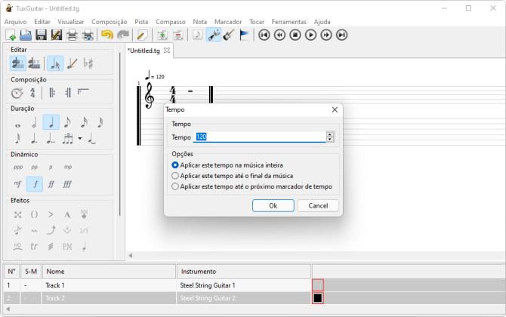Select 'Aplicar este tempo na música inteira'

point(176,165)
